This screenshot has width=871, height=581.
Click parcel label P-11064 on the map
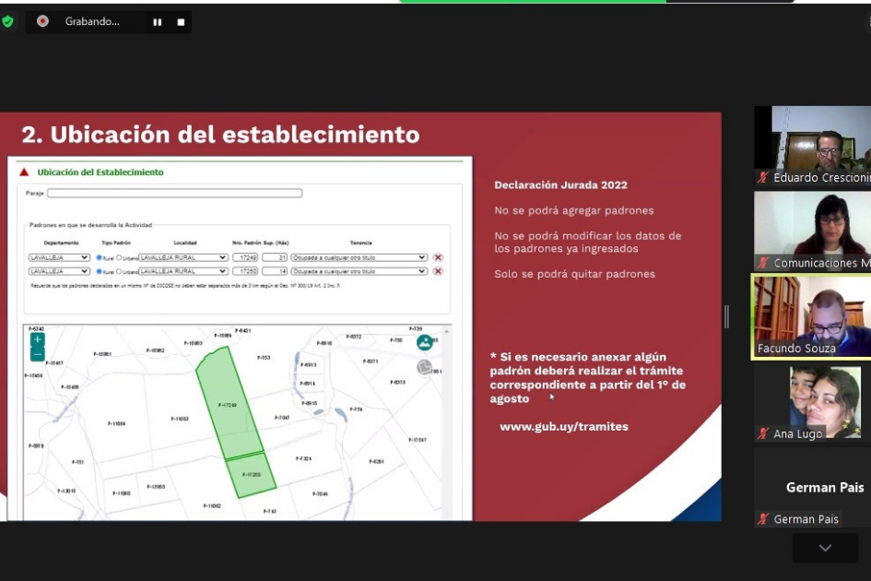pyautogui.click(x=117, y=423)
